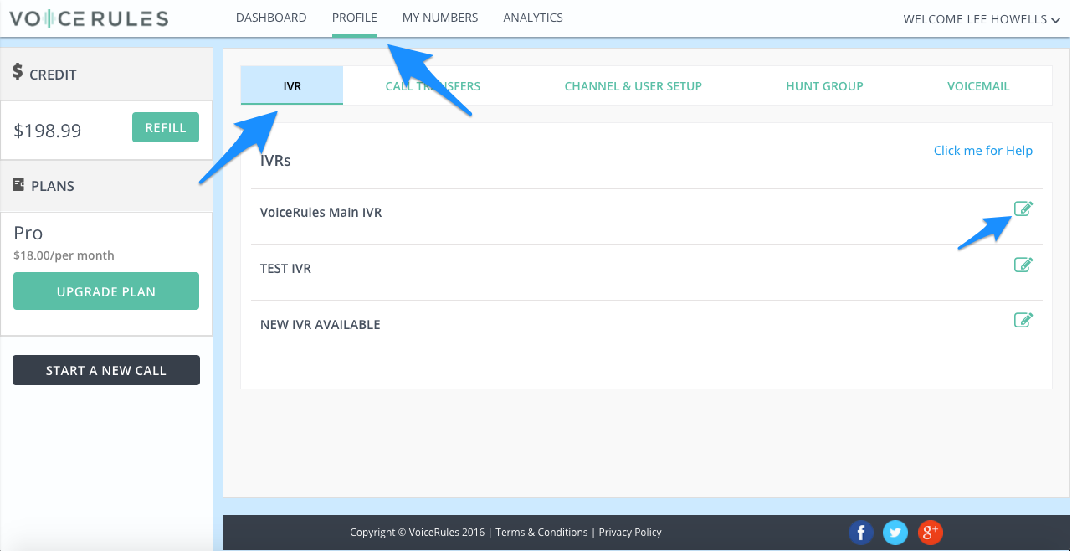Click Upgrade Plan
Viewport: 1072px width, 551px height.
(x=106, y=291)
